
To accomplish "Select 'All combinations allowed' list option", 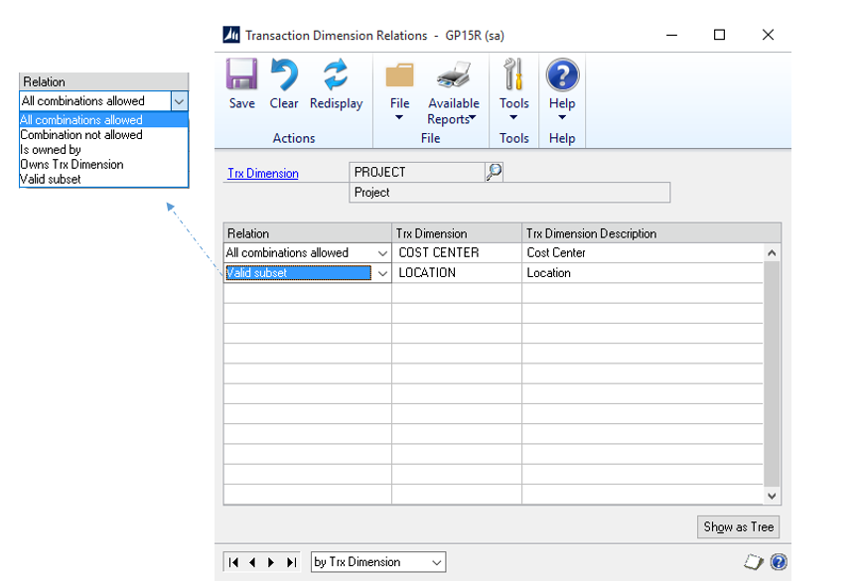I will tap(103, 120).
